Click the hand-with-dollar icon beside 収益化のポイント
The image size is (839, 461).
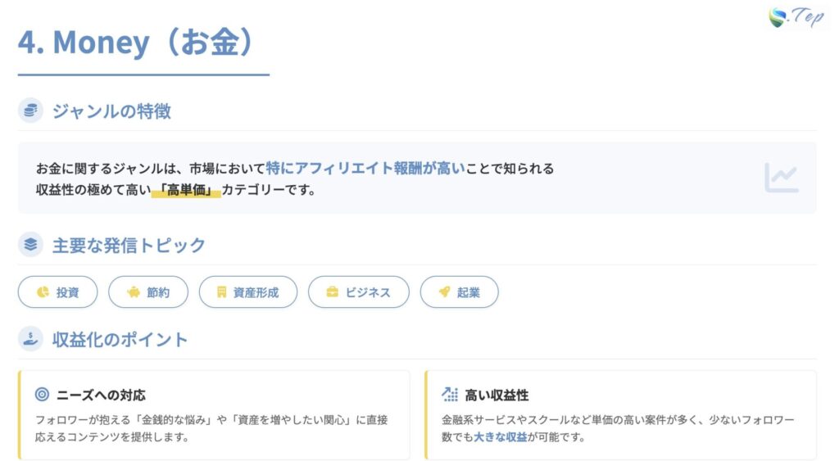[30, 338]
